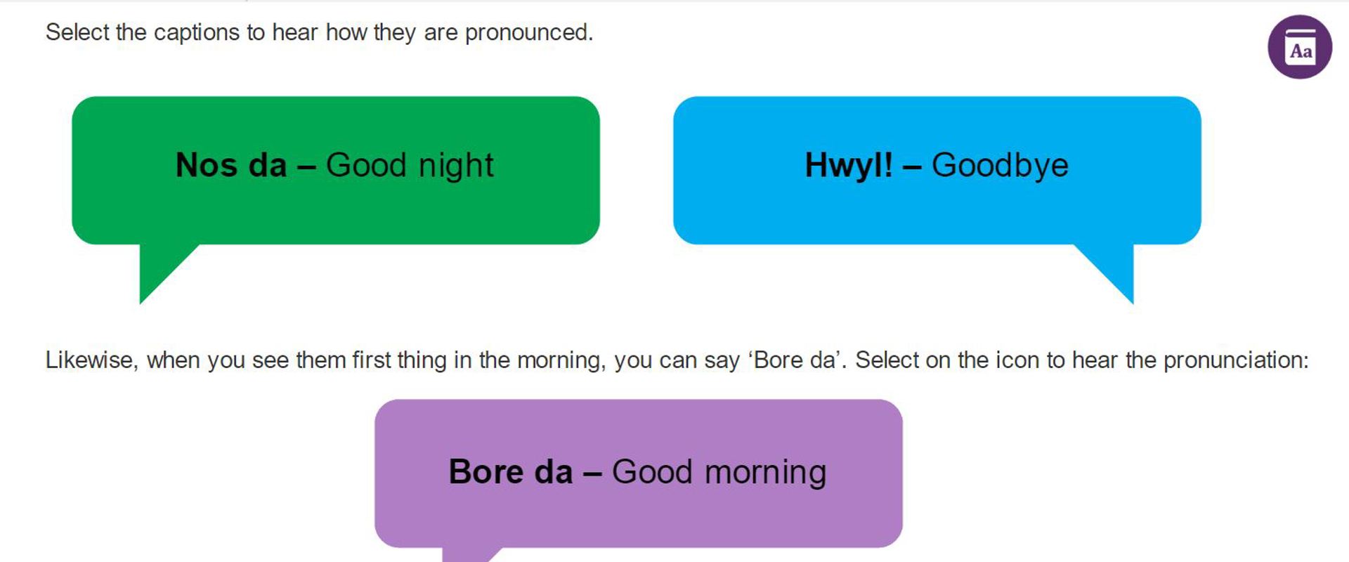Click the green speech bubble's tail
This screenshot has width=1349, height=562.
(162, 270)
